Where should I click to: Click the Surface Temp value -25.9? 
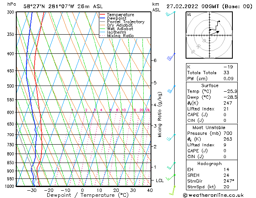230,91
